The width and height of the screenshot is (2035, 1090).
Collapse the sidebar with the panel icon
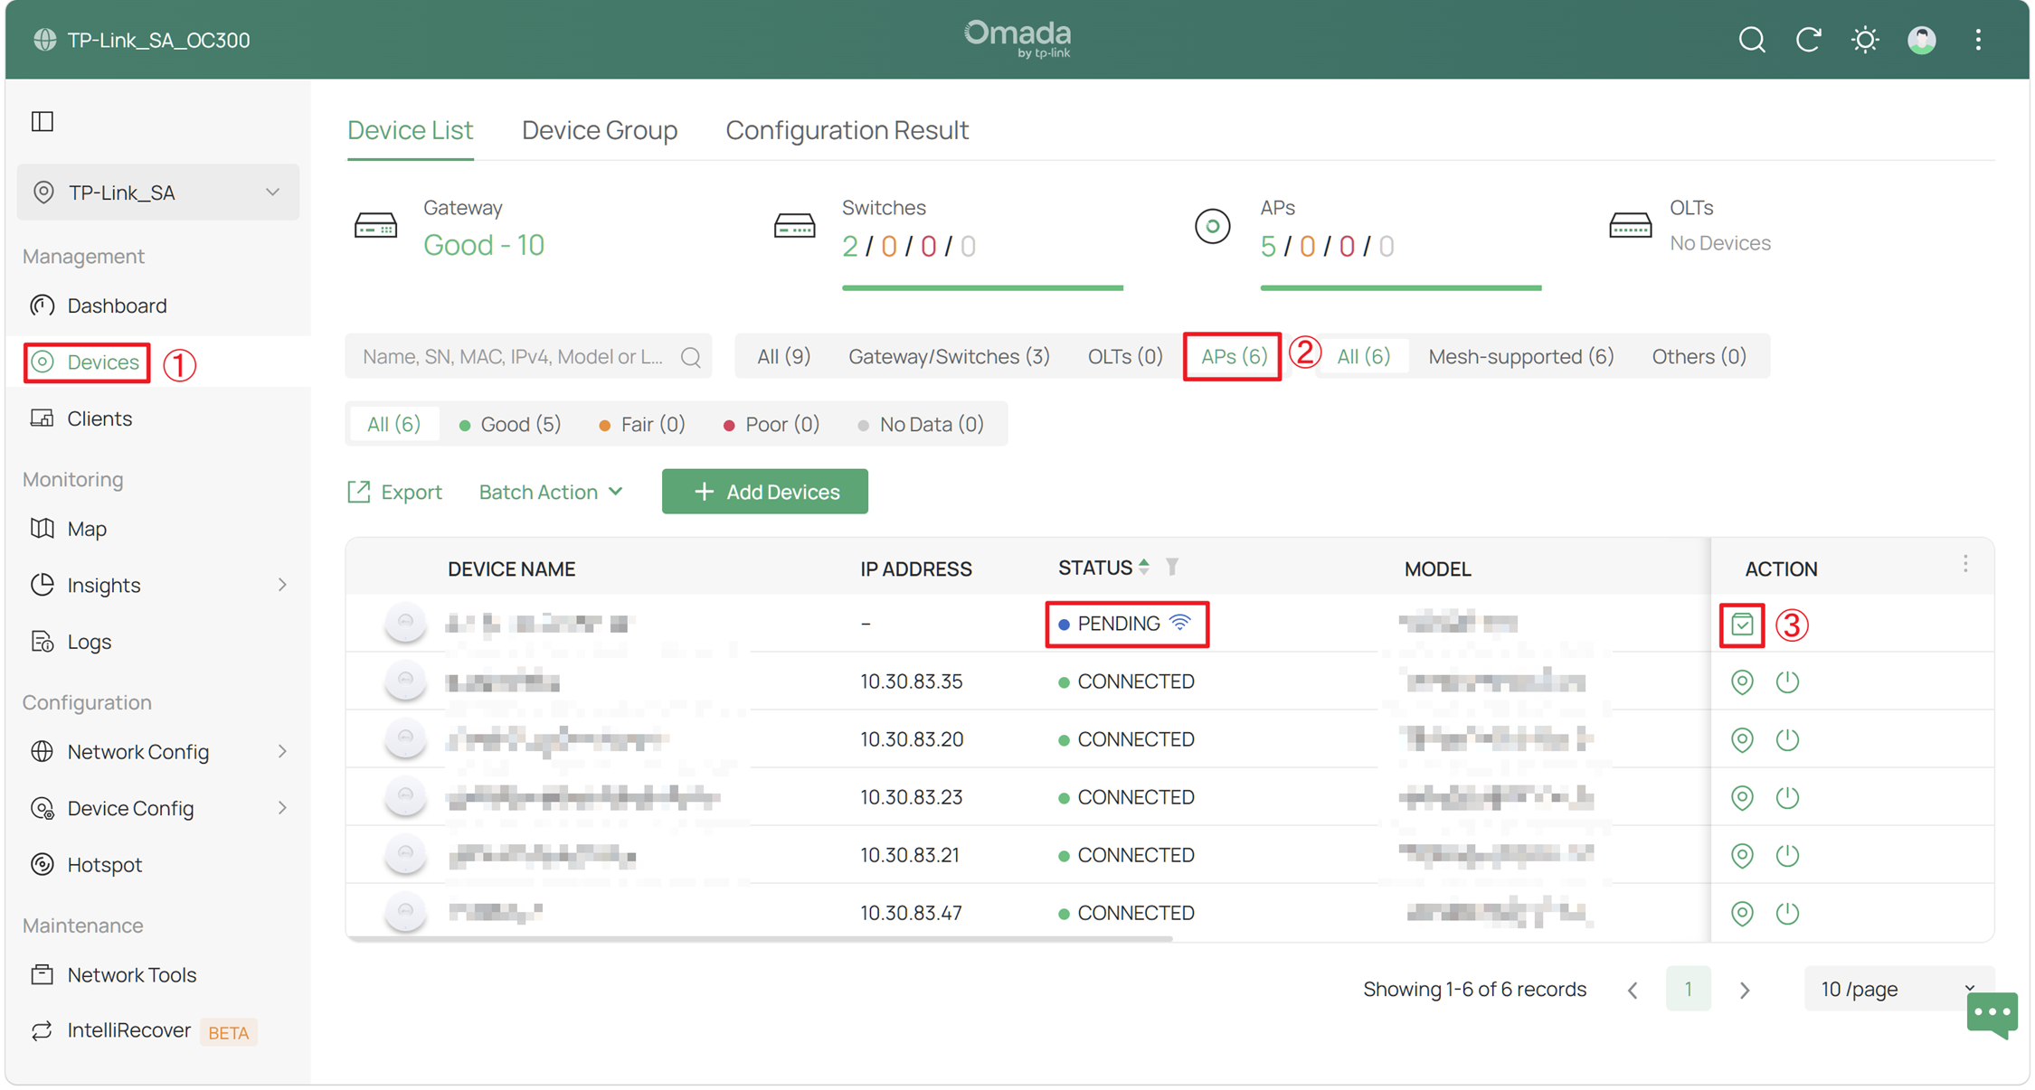click(x=43, y=121)
